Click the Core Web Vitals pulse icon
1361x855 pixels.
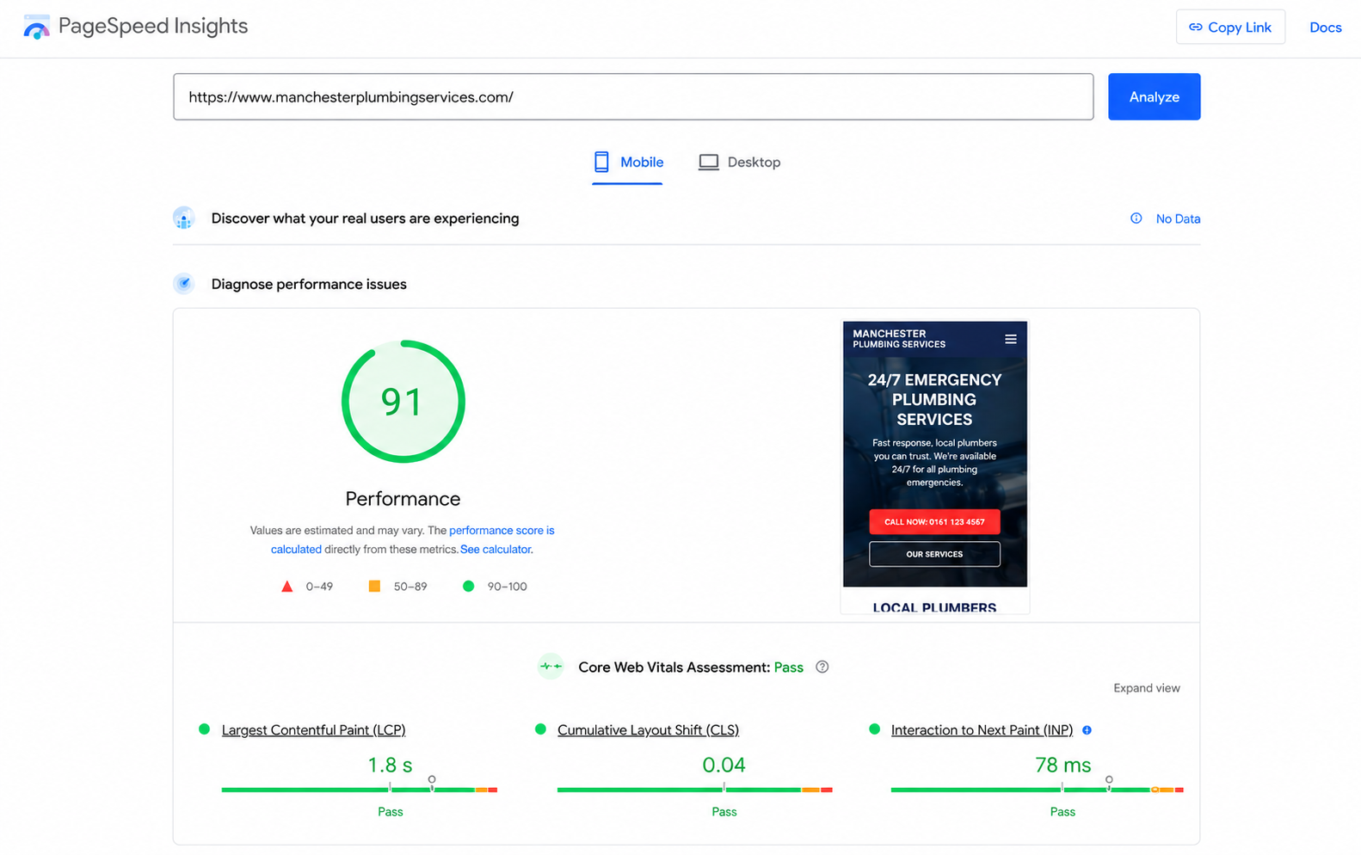(x=551, y=667)
